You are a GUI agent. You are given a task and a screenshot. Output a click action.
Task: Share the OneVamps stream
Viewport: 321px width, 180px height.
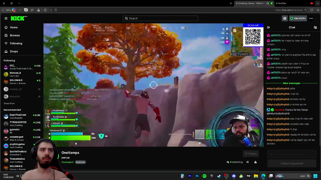(x=247, y=162)
